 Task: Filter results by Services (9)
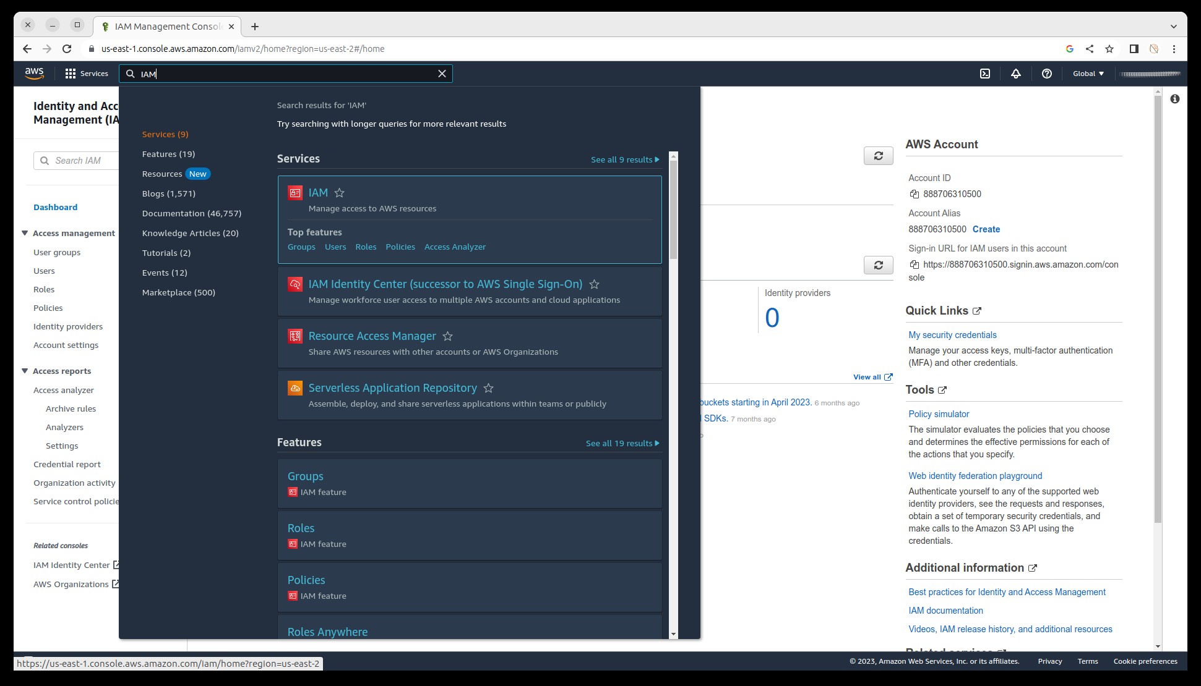165,134
